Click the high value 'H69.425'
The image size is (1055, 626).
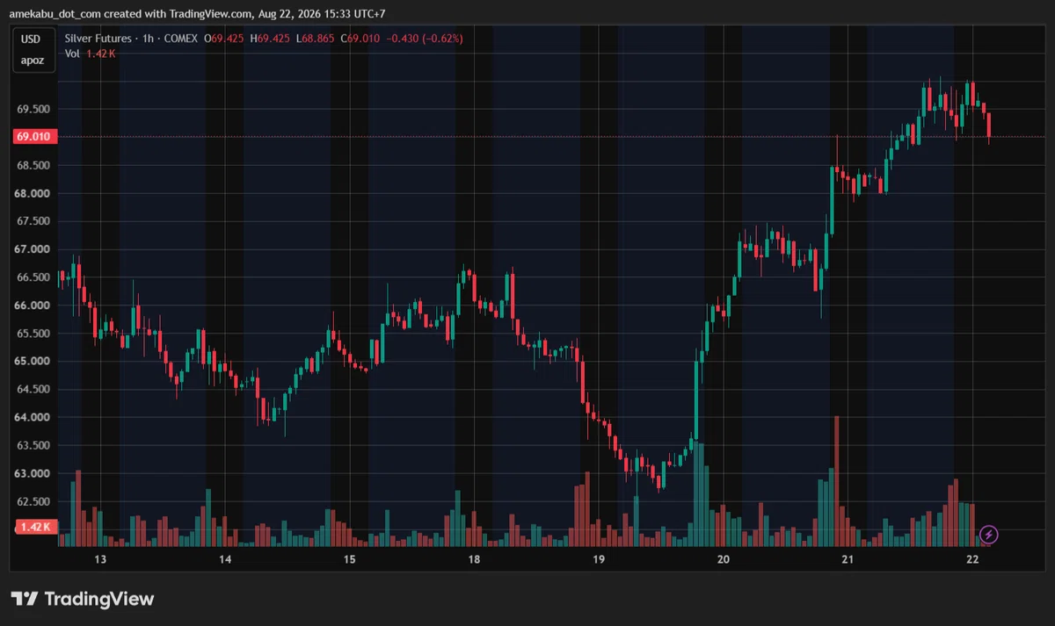270,39
